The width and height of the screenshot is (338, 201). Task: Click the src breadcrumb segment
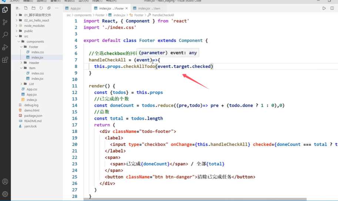tap(68, 15)
